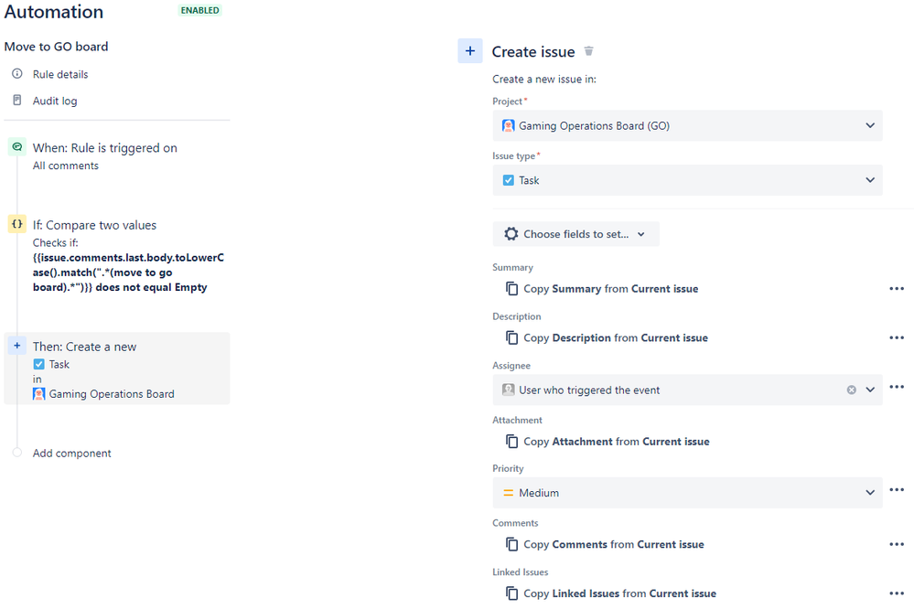Click the user avatar icon in Assignee field

[509, 390]
